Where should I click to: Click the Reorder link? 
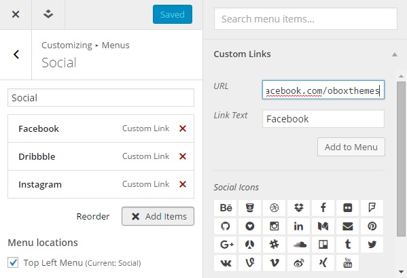tap(93, 216)
